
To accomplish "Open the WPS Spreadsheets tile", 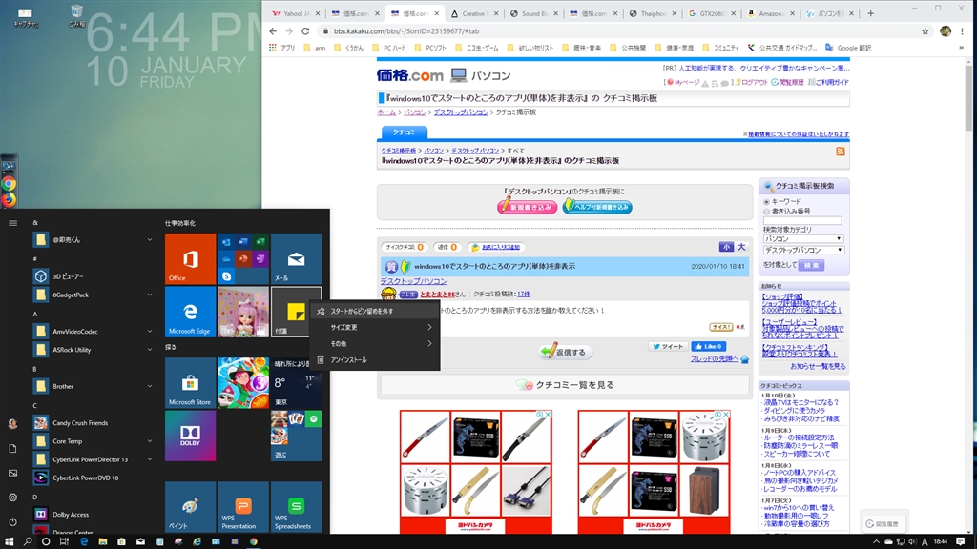I will tap(296, 507).
